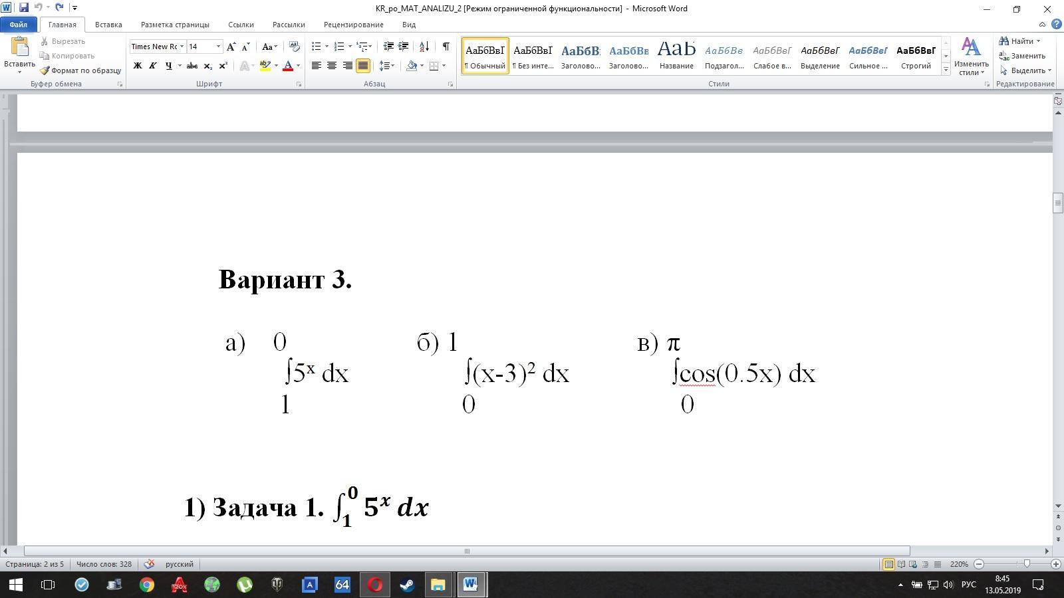Apply the Заголовок 1 heading style
Viewport: 1064px width, 598px height.
(x=580, y=56)
